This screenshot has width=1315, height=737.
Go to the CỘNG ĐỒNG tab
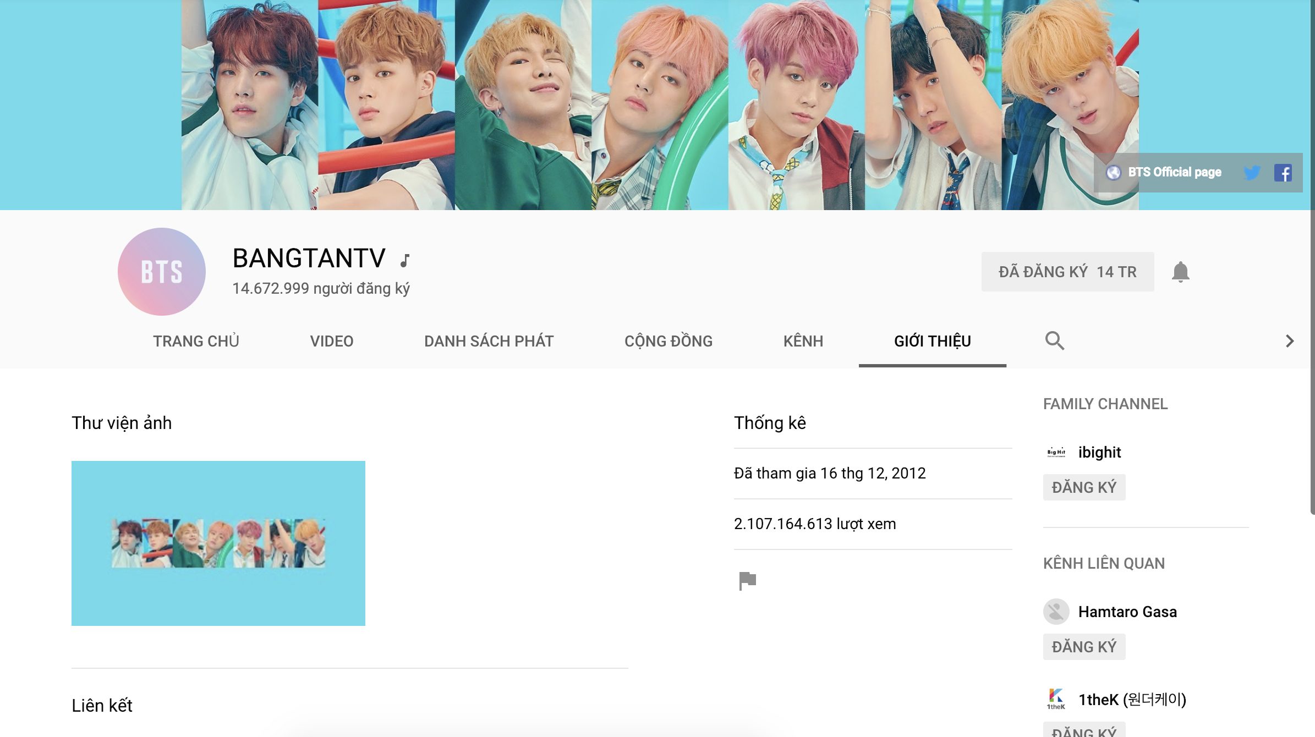(x=669, y=341)
